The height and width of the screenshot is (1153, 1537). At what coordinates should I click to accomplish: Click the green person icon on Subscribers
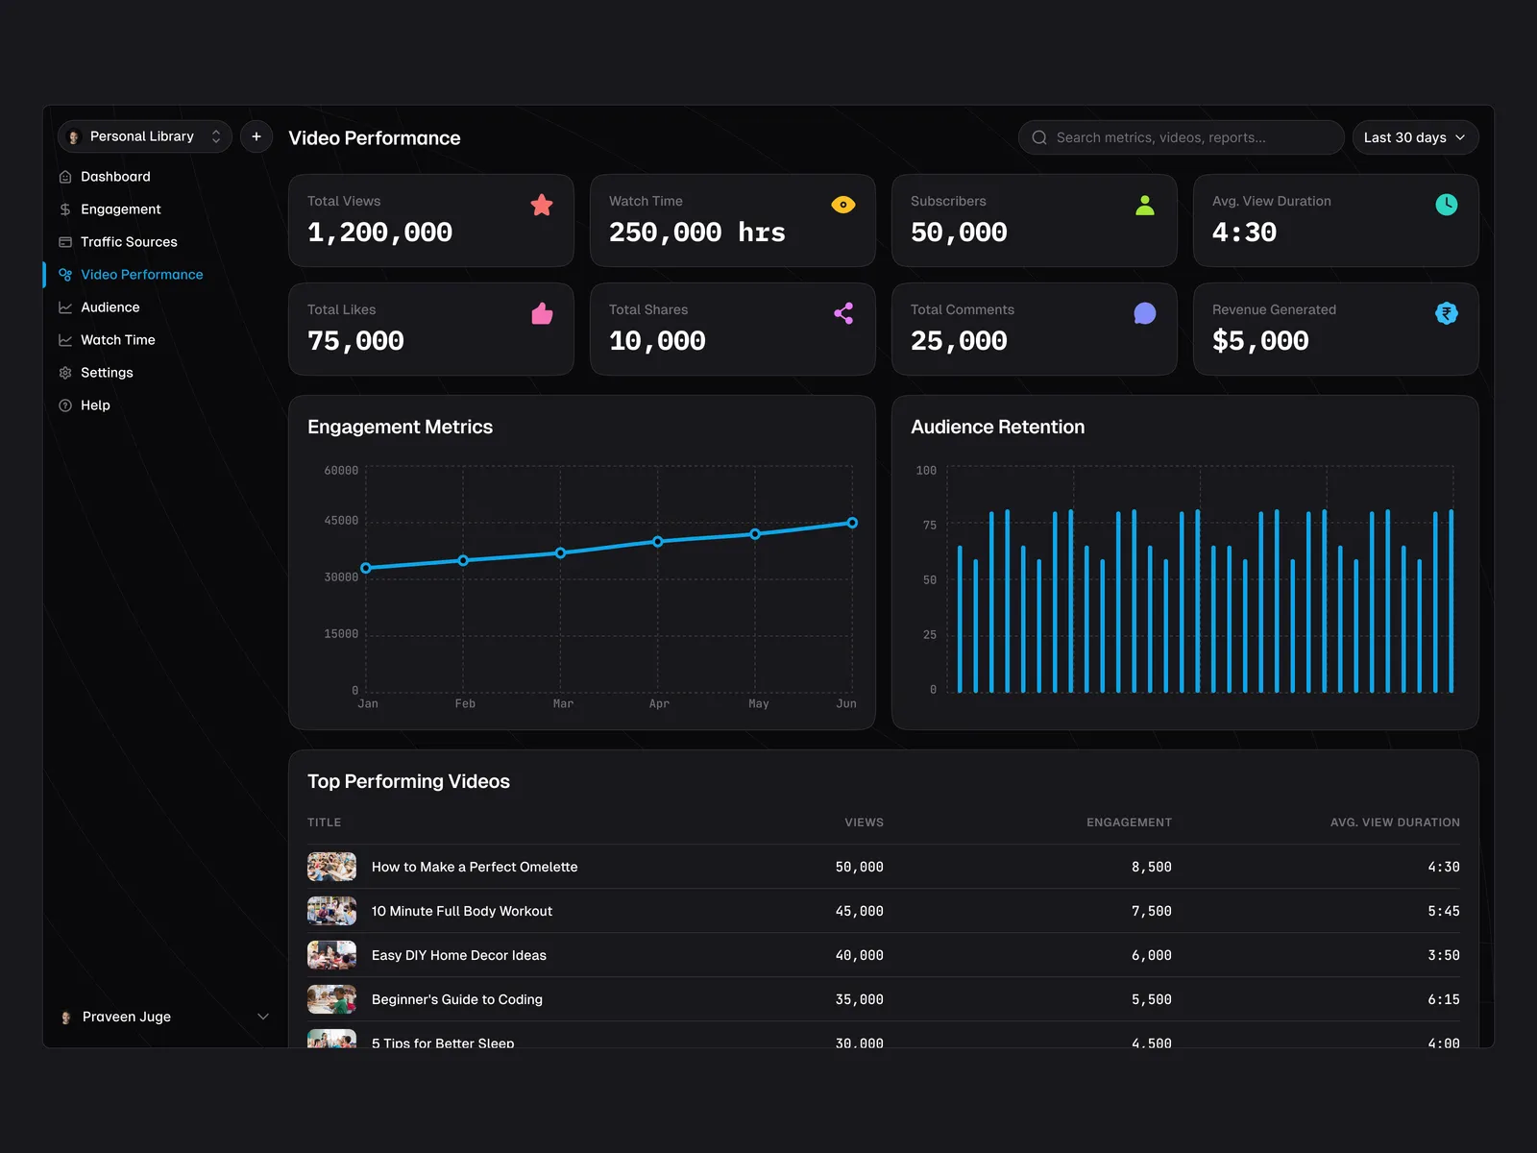point(1144,205)
